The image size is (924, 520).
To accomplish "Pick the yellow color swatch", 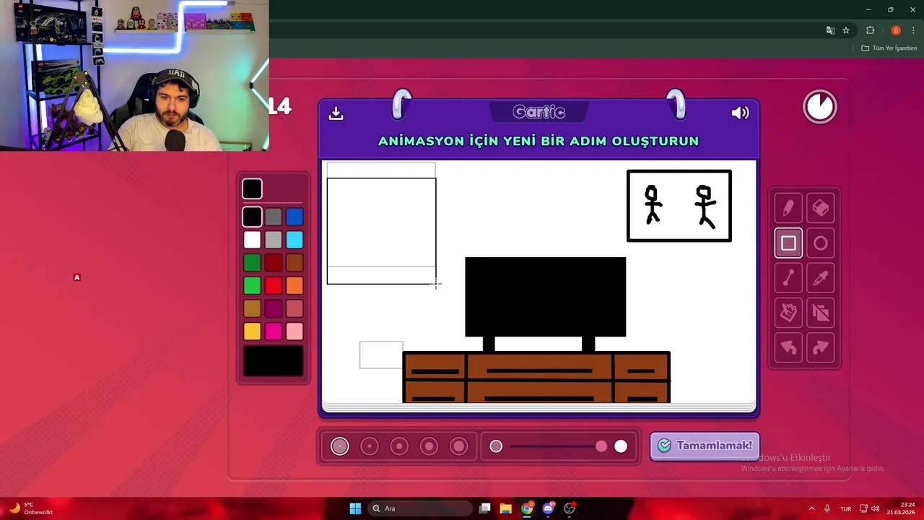I will point(252,331).
